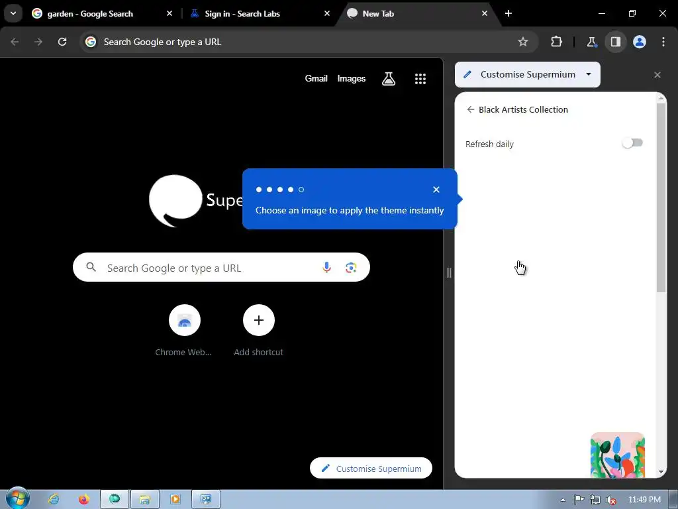Click the 11:49 PM clock
This screenshot has height=509, width=678.
[644, 500]
